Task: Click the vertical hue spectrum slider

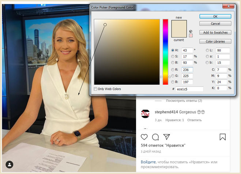Action: pos(165,51)
